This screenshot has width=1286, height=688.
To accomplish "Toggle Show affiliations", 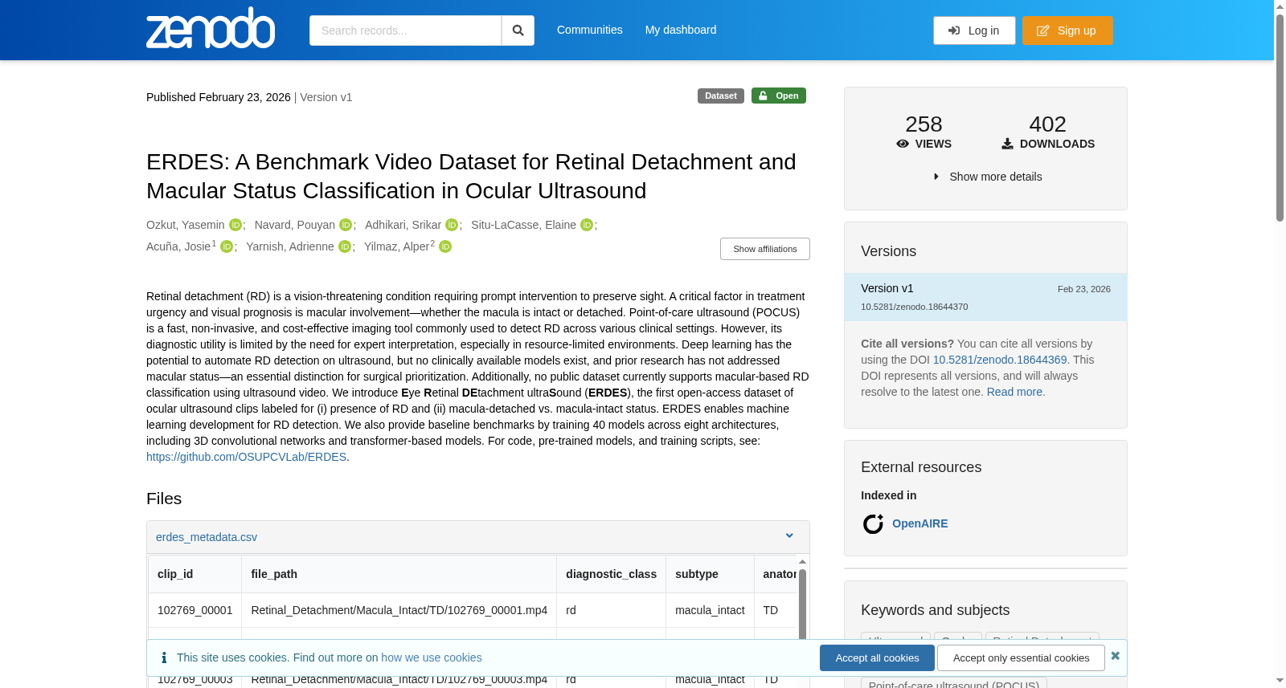I will [x=765, y=249].
